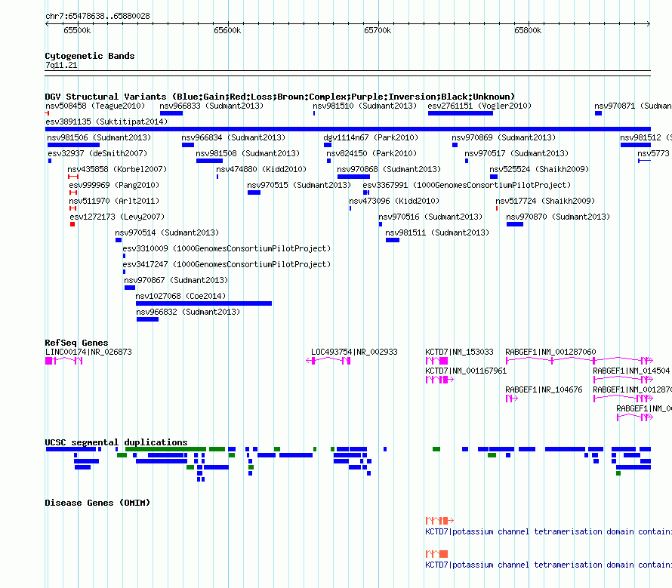Open nsv435858 (Korbel2007) label
Image resolution: width=672 pixels, height=588 pixels.
[x=117, y=169]
